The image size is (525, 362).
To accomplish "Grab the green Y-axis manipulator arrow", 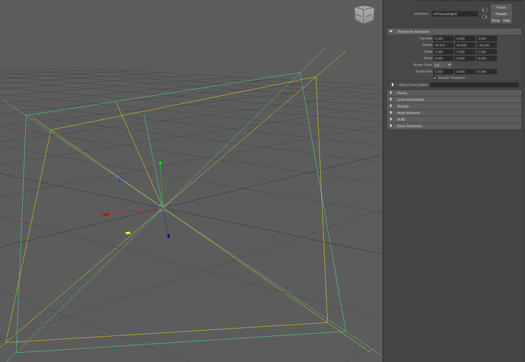I will click(160, 163).
